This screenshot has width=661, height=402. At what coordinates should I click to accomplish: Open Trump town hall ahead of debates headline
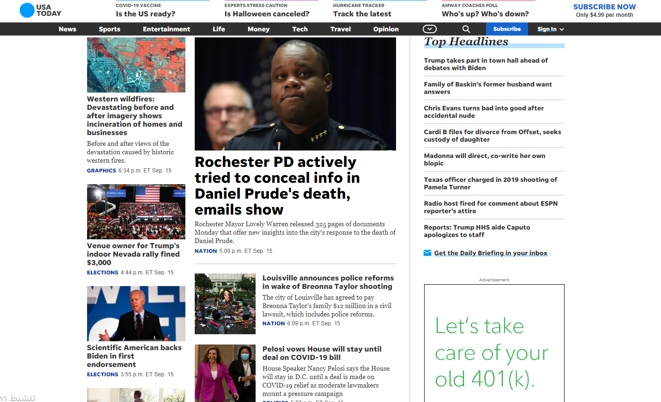click(x=486, y=64)
